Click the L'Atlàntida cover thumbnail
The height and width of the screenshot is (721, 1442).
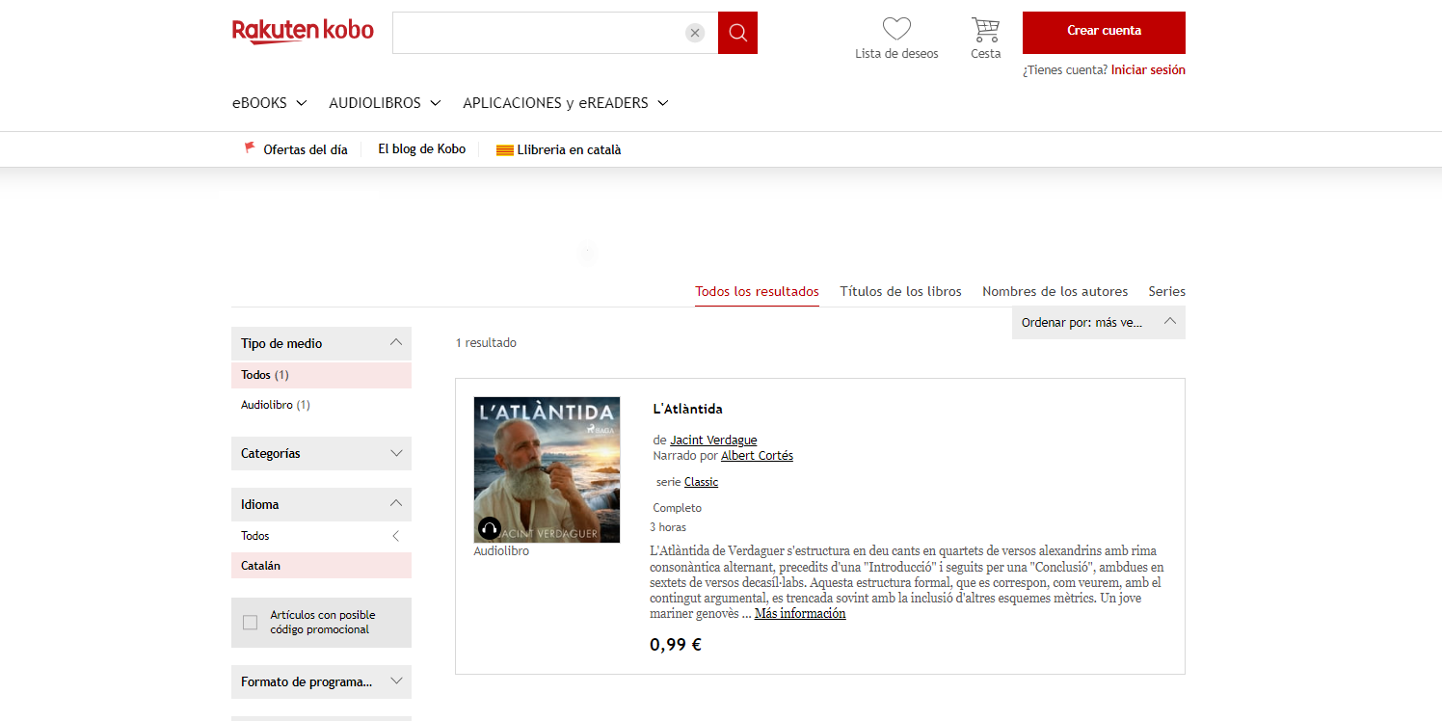point(546,469)
